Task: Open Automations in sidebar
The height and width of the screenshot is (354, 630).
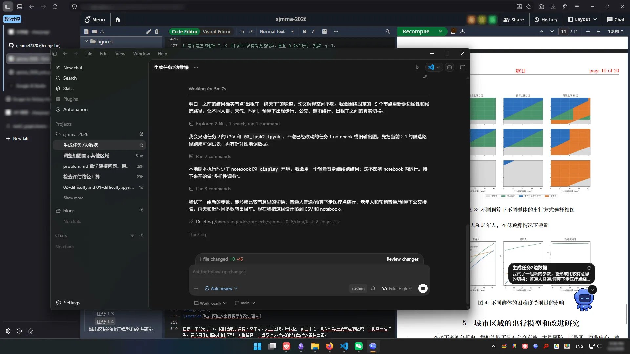Action: point(99,109)
